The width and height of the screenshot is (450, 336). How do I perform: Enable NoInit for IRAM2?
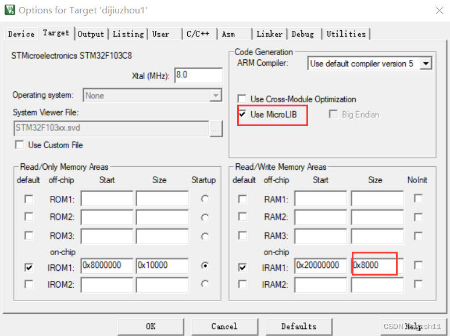[x=418, y=284]
